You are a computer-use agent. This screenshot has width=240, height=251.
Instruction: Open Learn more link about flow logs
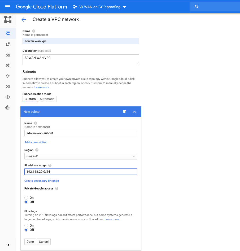[112, 219]
